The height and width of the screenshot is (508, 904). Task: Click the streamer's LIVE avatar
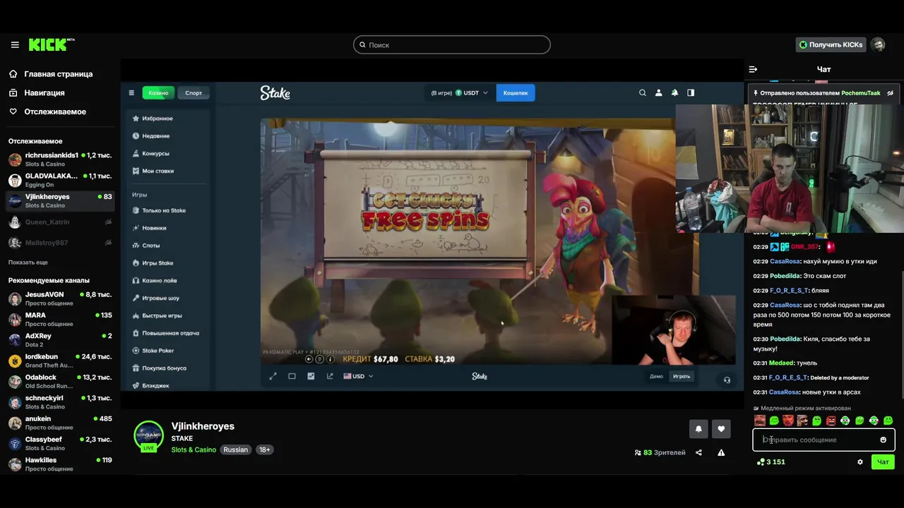[x=148, y=436]
